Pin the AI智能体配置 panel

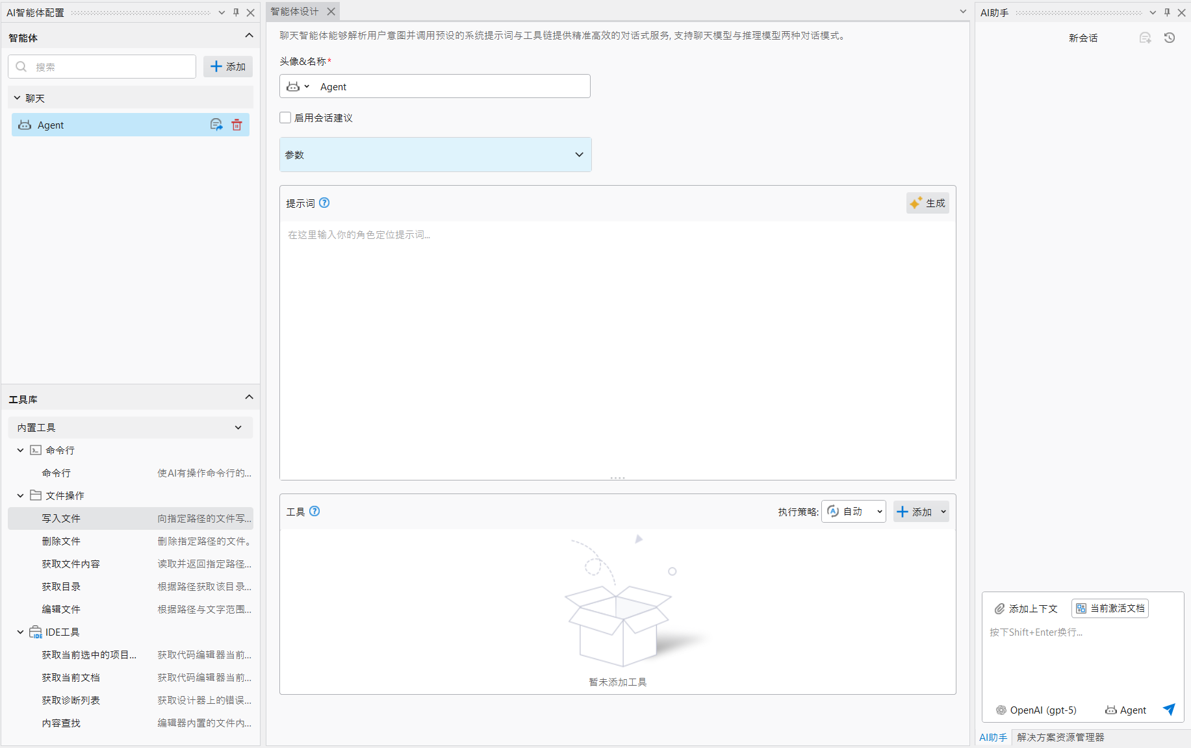(x=236, y=12)
